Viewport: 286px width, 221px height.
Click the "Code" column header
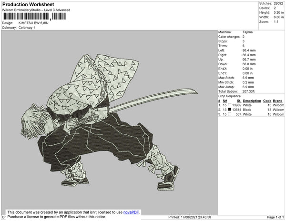(x=267, y=101)
